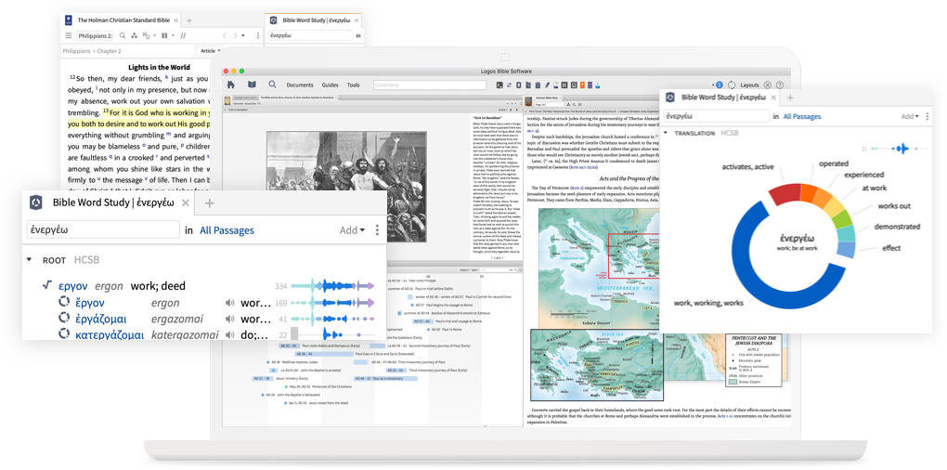Click the search icon in Holman Bible toolbar
Image resolution: width=947 pixels, height=470 pixels.
123,35
